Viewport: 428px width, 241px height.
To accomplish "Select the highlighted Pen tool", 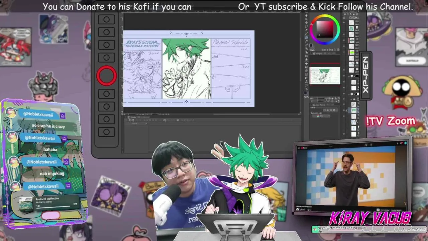I will (x=306, y=37).
